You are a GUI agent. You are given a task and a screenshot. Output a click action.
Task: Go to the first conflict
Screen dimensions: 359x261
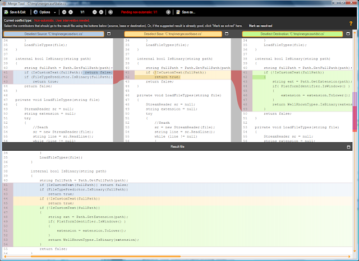63,11
